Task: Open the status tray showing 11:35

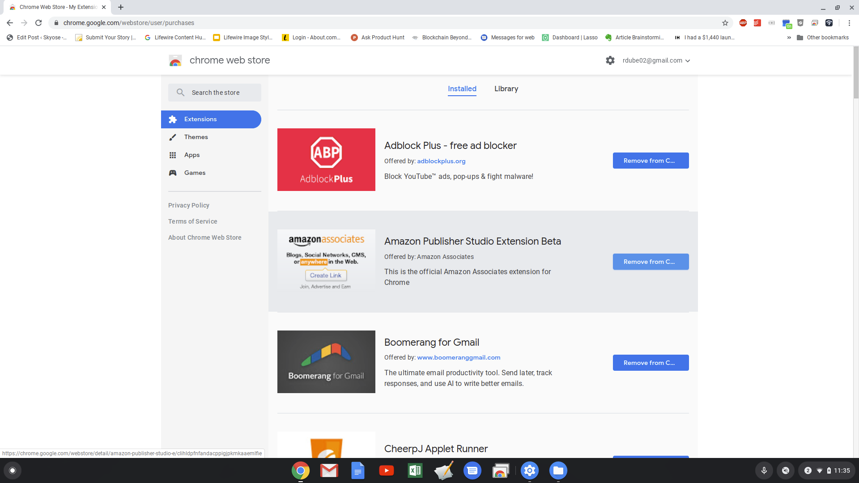Action: pyautogui.click(x=827, y=470)
